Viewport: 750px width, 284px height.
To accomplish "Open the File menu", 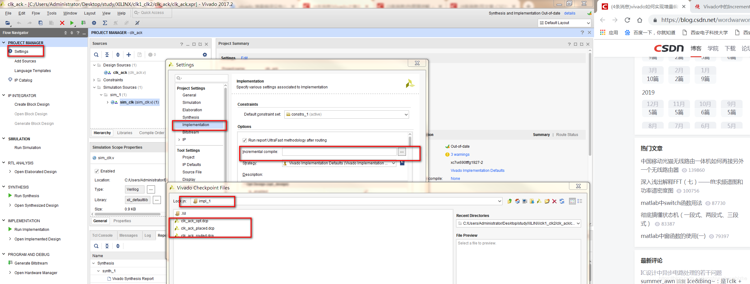I will tap(8, 13).
